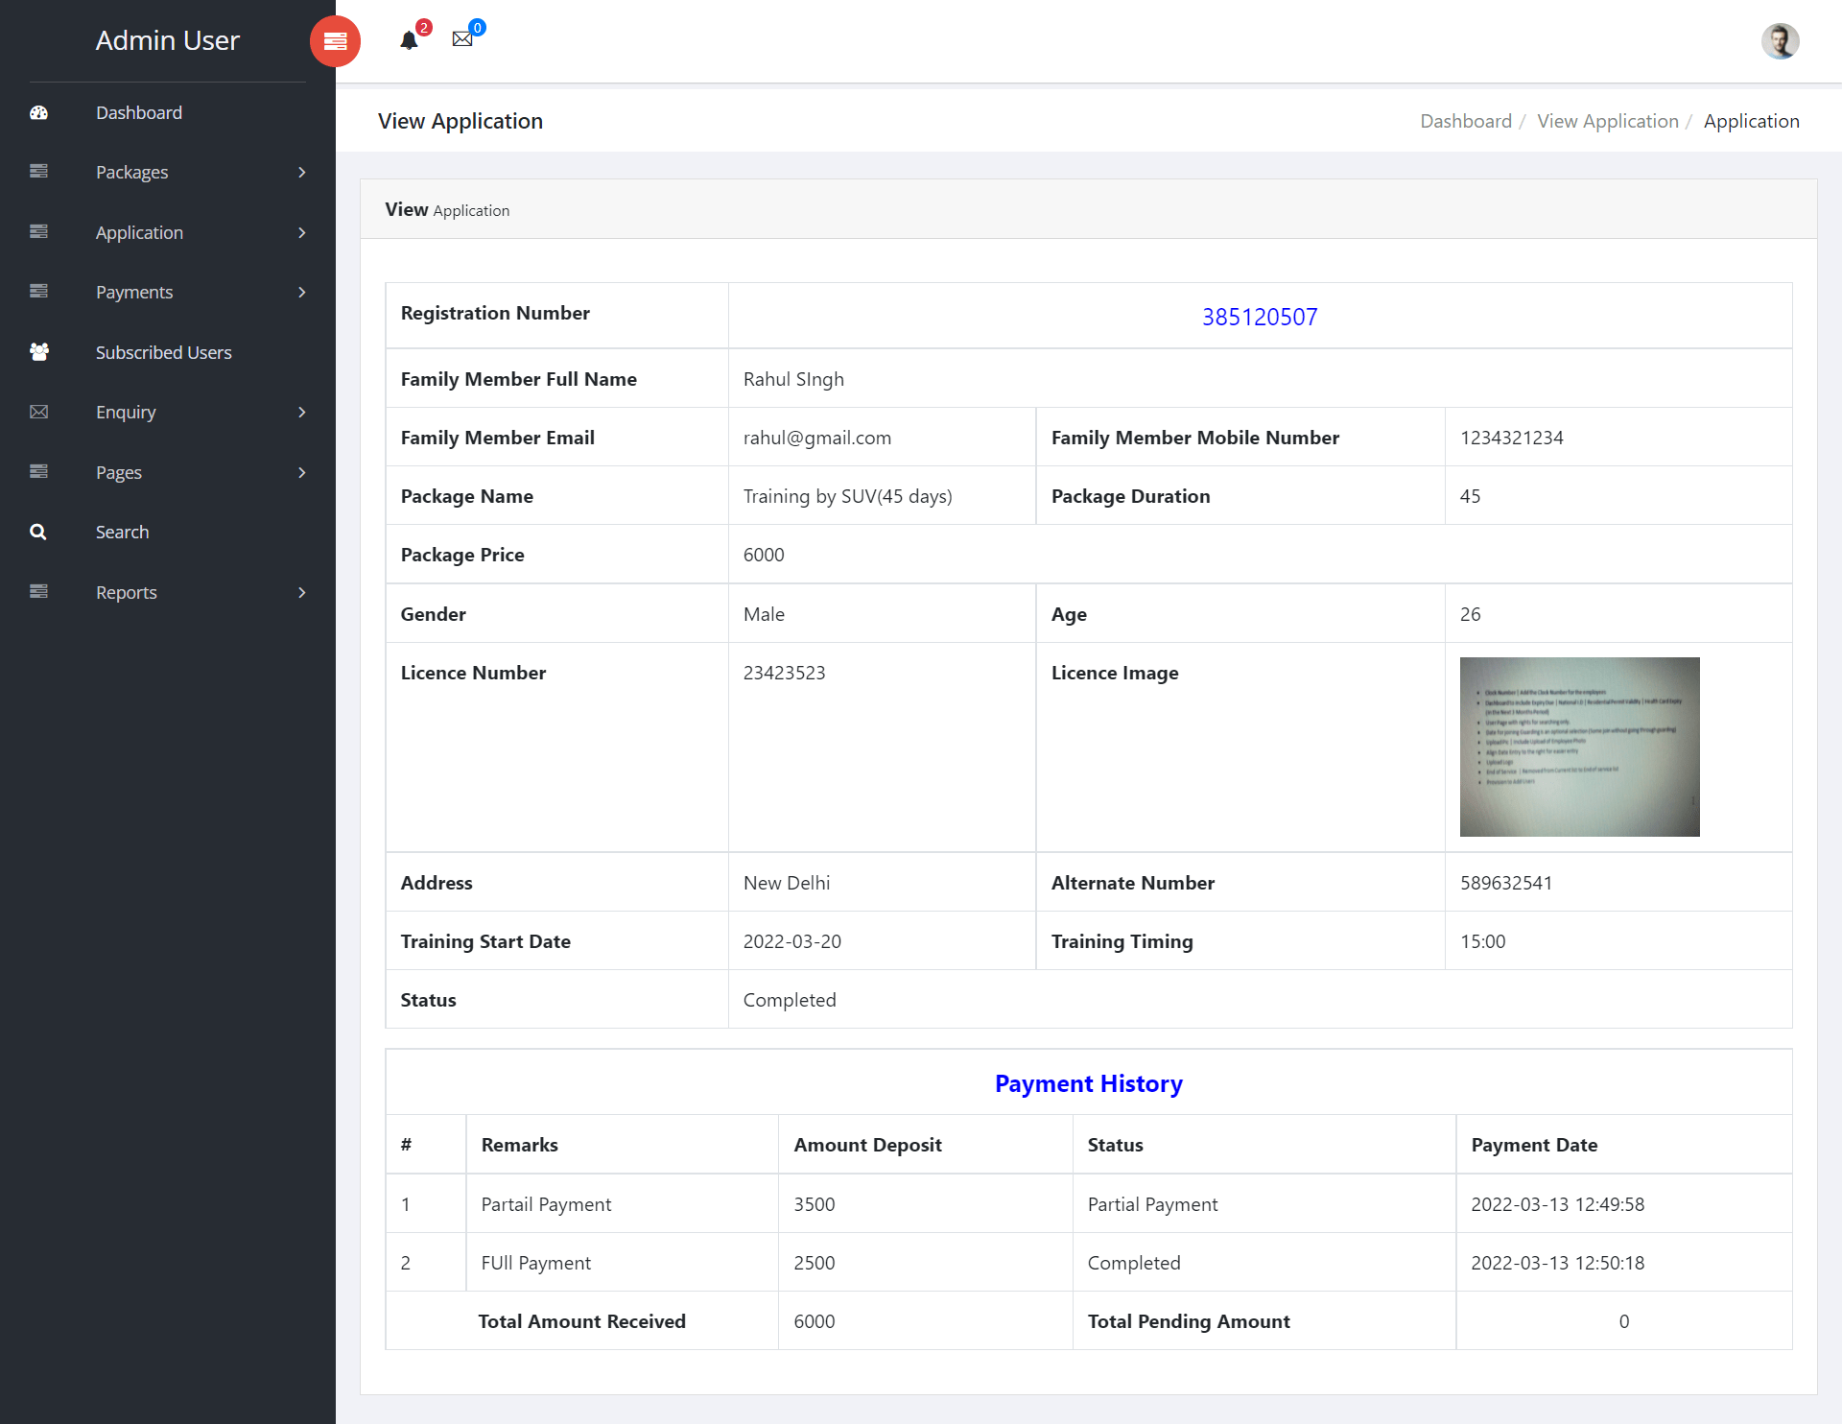Viewport: 1842px width, 1424px height.
Task: Open the Dashboard breadcrumb item
Action: (1465, 121)
